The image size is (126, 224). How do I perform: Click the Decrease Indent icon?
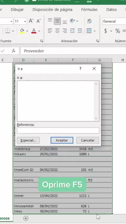click(x=72, y=31)
